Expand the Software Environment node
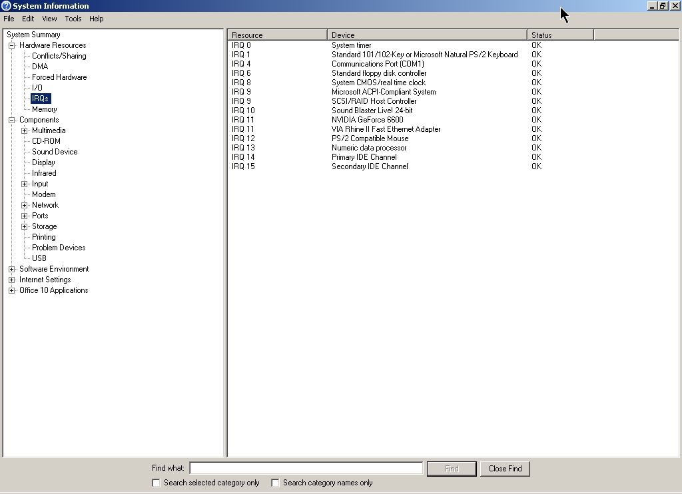Viewport: 682px width, 494px height. click(12, 269)
